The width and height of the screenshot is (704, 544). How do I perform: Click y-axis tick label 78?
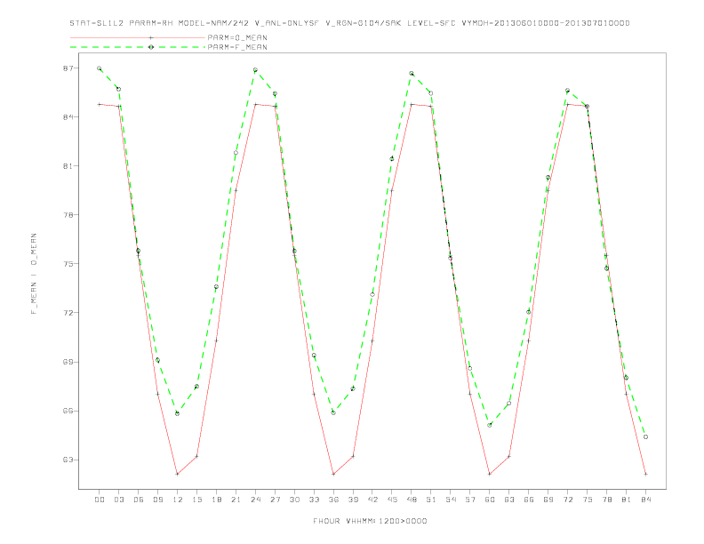point(68,215)
